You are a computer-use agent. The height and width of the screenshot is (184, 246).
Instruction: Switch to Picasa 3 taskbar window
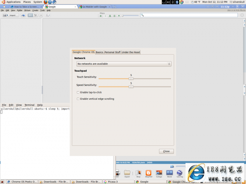118,182
